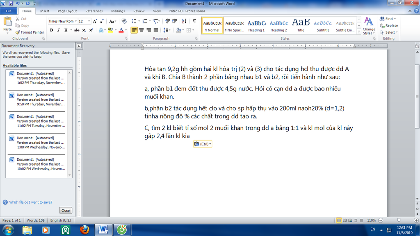The height and width of the screenshot is (236, 420).
Task: Grow font size with large A icon
Action: coord(95,21)
